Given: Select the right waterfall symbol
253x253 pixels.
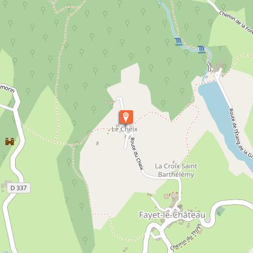Looking at the screenshot, I should 201,49.
